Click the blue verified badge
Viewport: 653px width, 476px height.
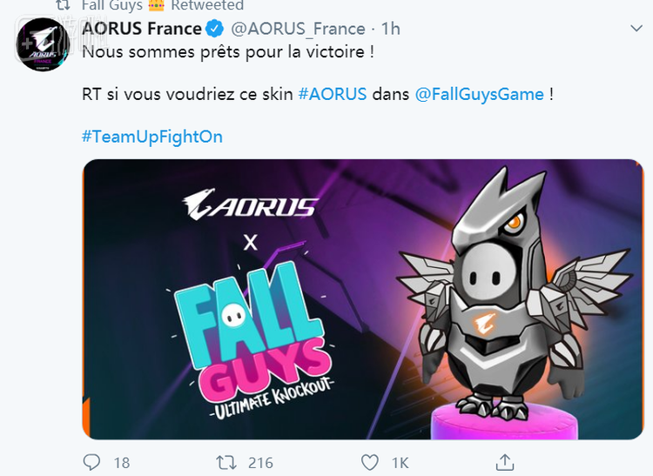(215, 29)
